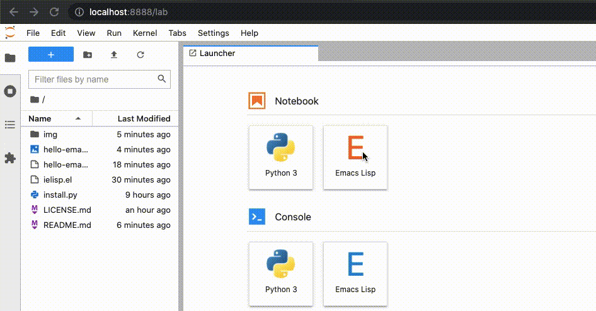Click the blue Console section icon
This screenshot has width=596, height=311.
click(257, 217)
